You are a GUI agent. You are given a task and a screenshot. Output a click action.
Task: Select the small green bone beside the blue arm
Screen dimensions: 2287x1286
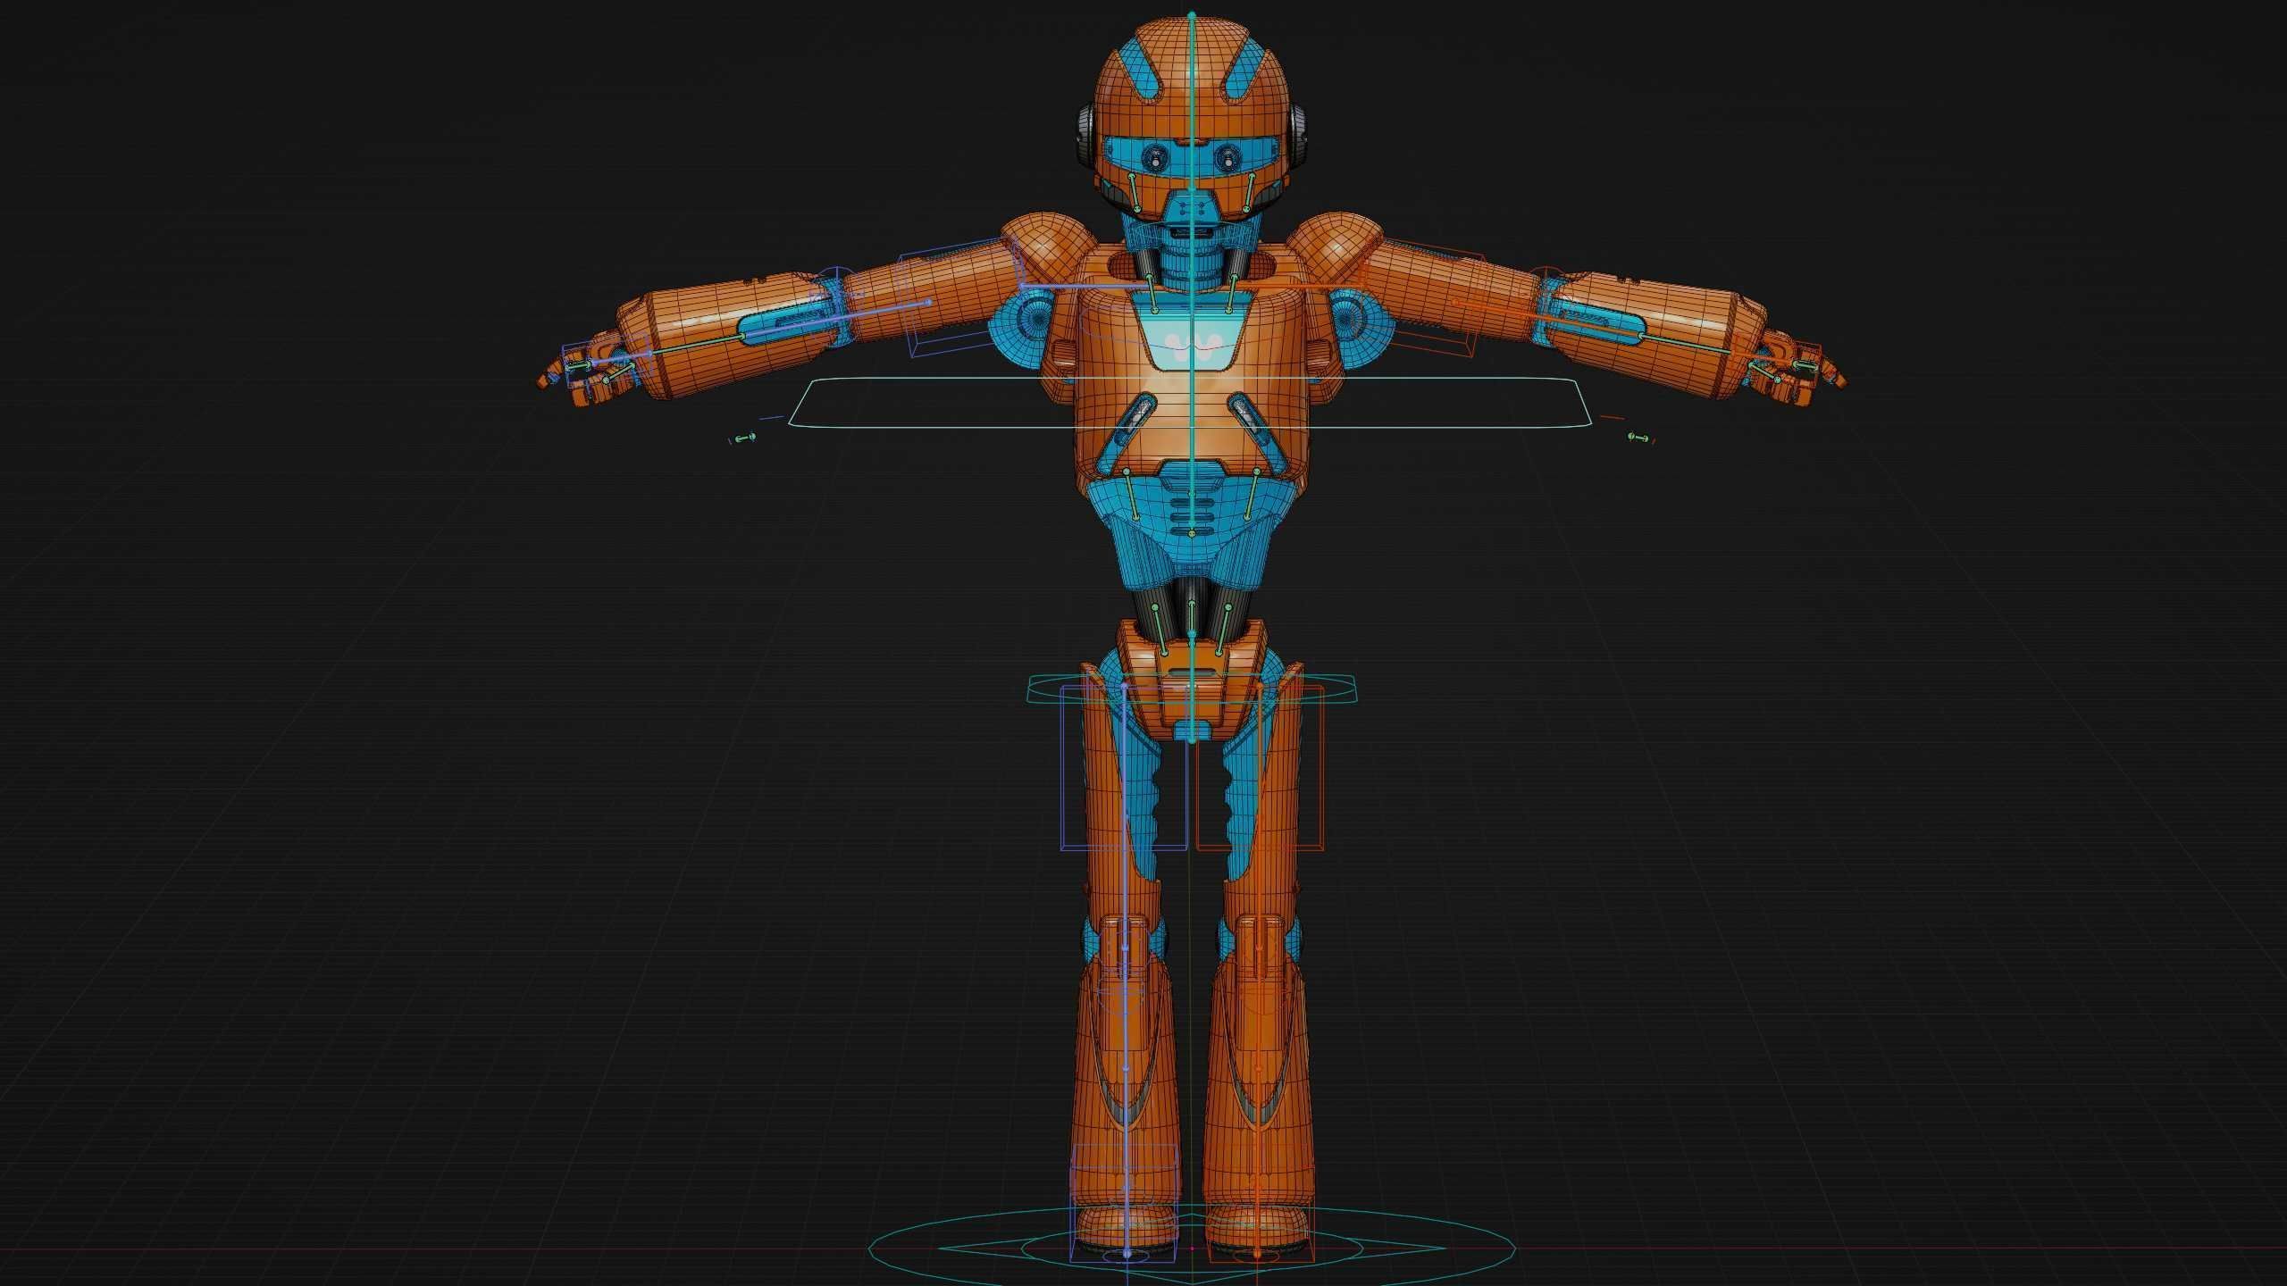click(x=743, y=438)
